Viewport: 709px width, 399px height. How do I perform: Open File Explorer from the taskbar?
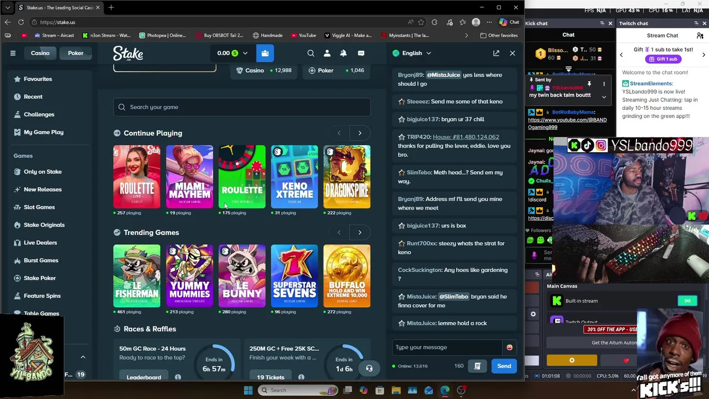(x=396, y=390)
